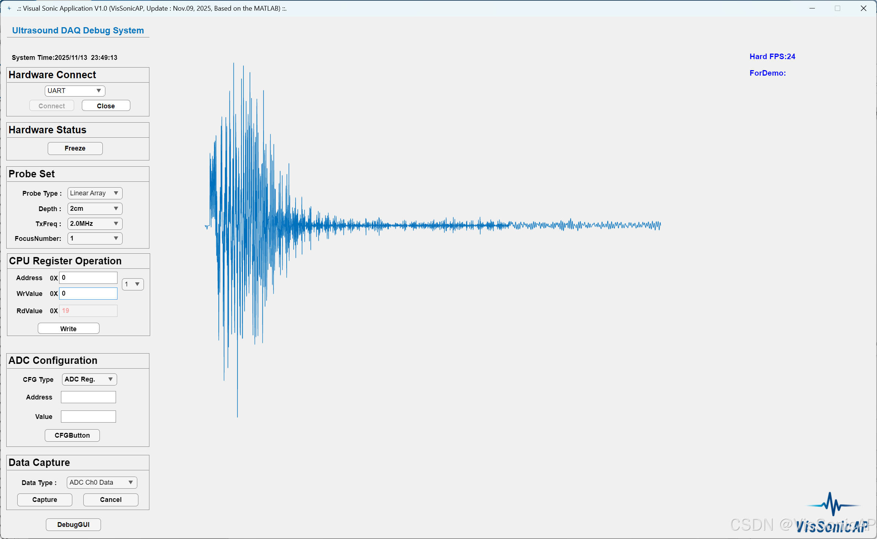This screenshot has width=877, height=539.
Task: Focus the WrValue input field
Action: coord(88,294)
